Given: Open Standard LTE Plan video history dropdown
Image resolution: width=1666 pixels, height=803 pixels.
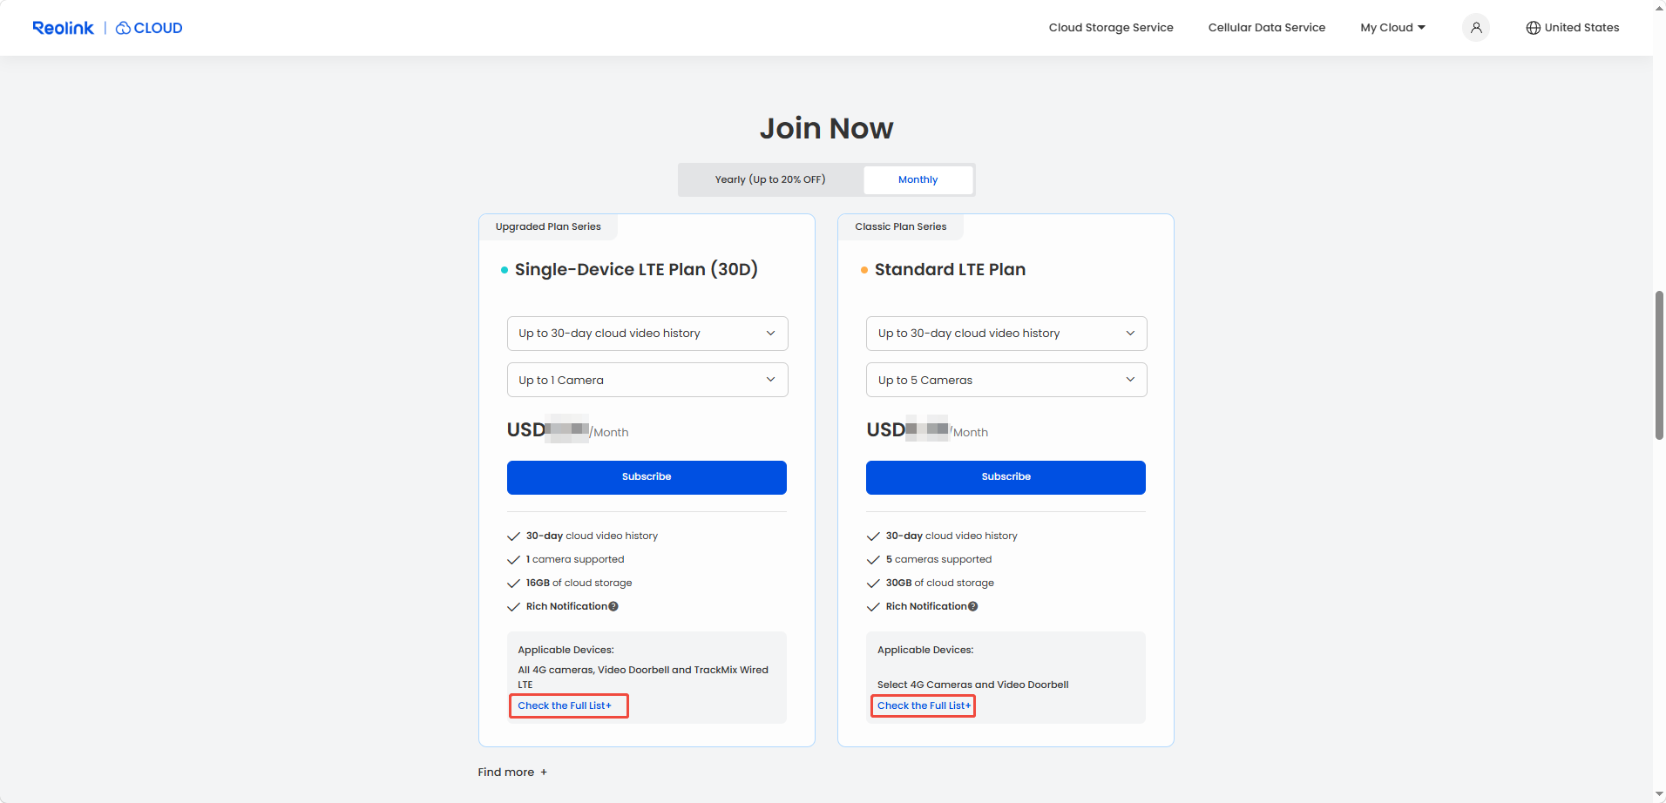Looking at the screenshot, I should [x=1006, y=334].
